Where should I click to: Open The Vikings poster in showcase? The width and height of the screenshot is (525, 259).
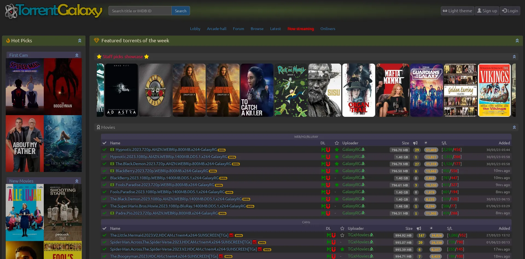pos(494,90)
